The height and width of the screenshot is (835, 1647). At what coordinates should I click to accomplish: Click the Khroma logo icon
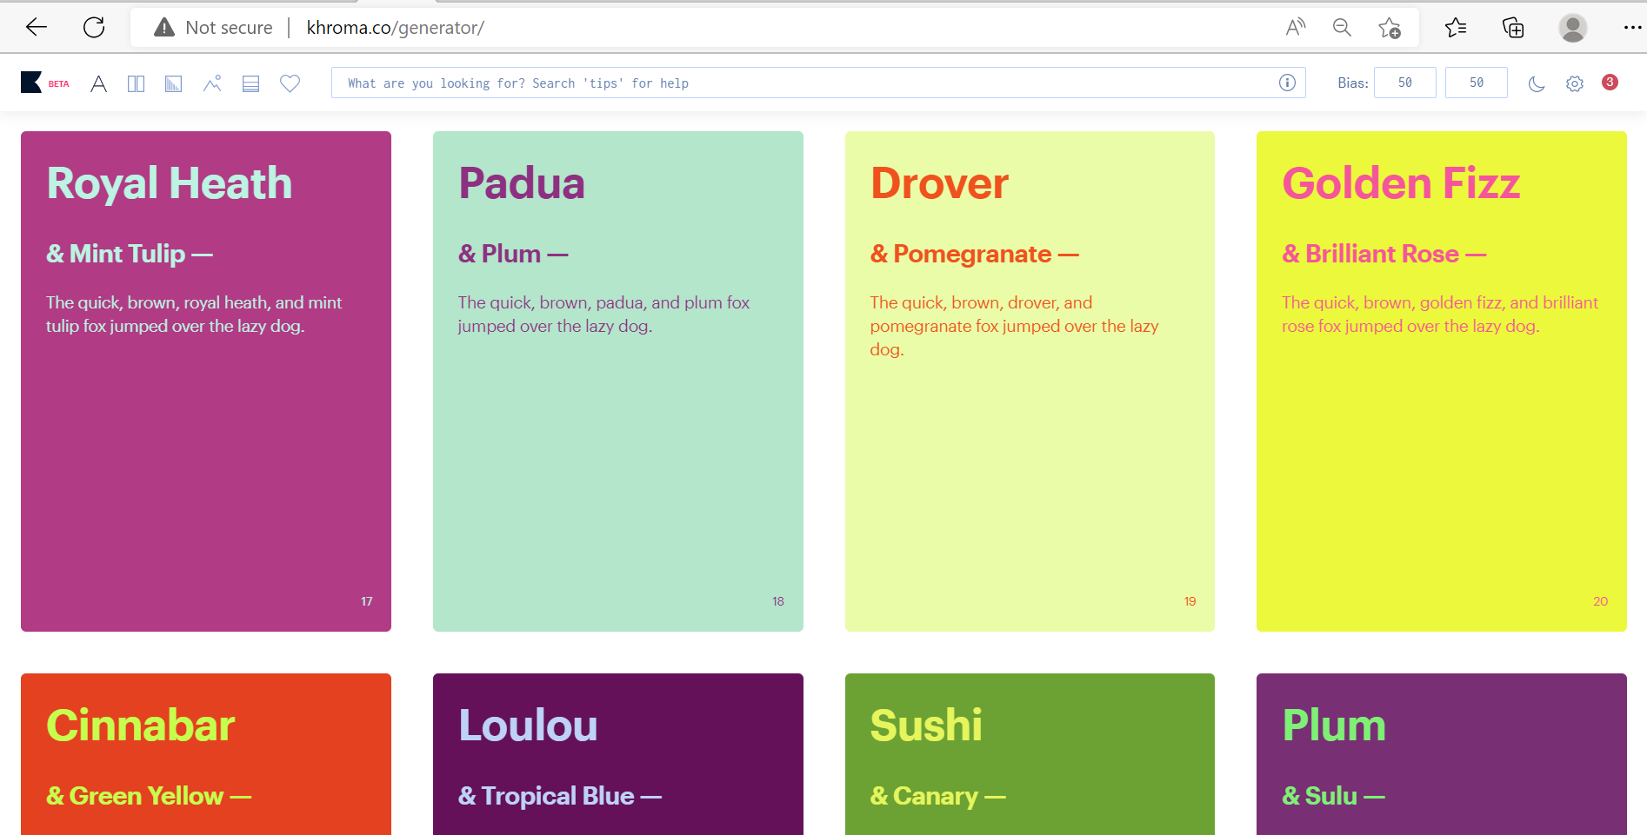click(x=31, y=83)
